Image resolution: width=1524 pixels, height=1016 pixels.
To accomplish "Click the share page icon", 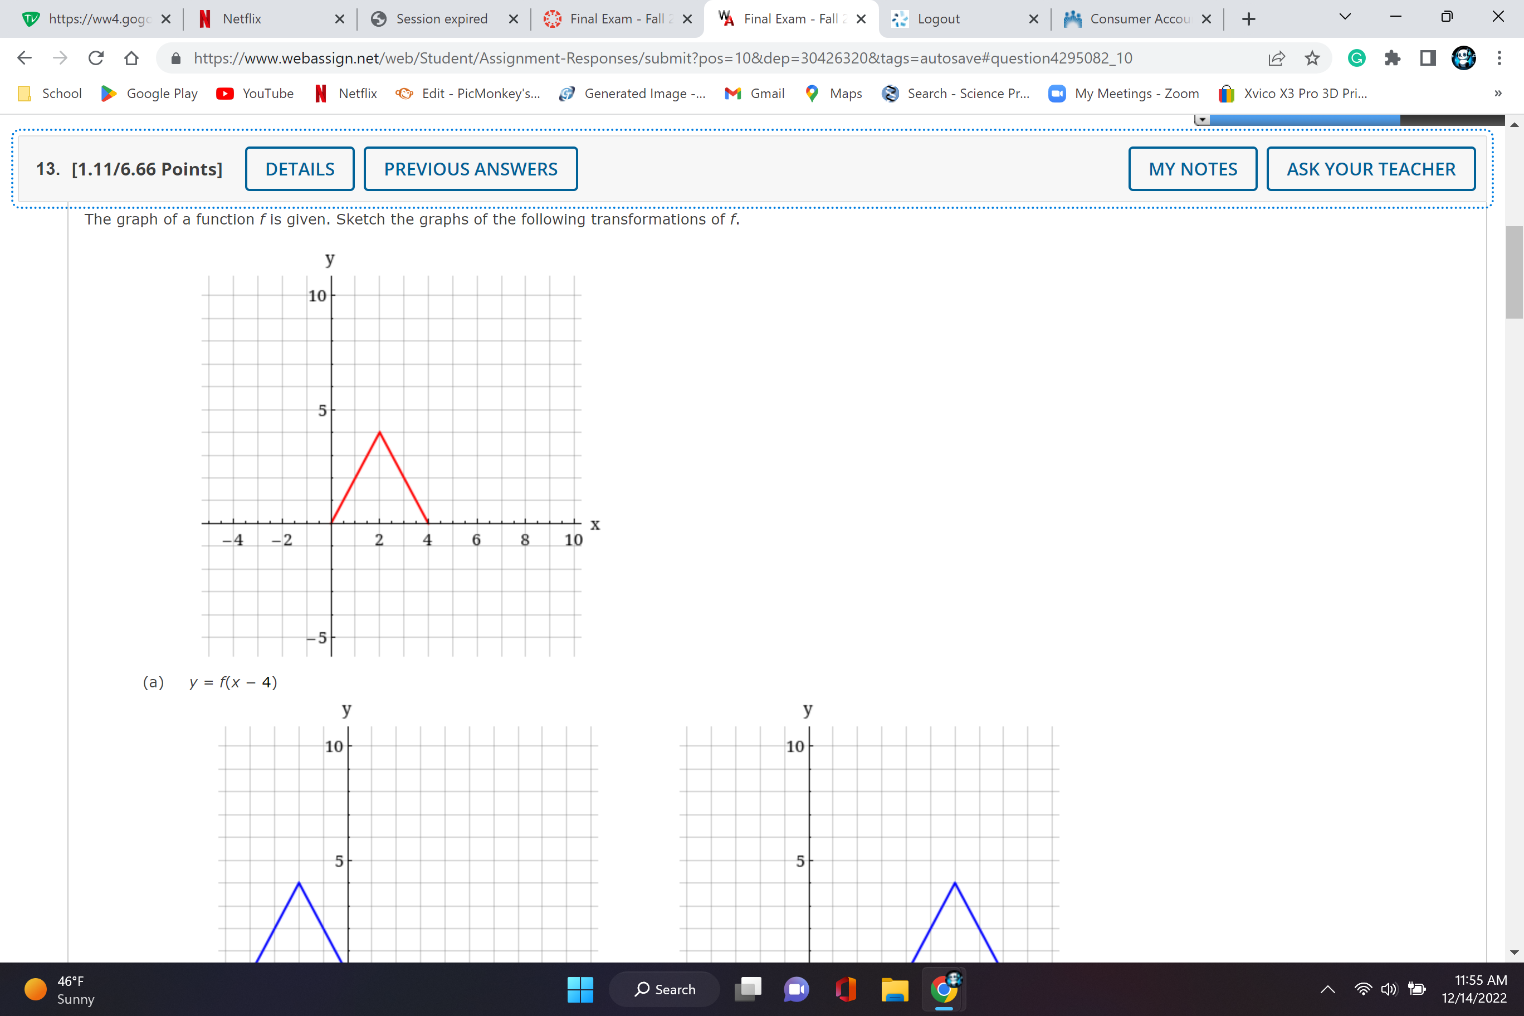I will 1276,58.
